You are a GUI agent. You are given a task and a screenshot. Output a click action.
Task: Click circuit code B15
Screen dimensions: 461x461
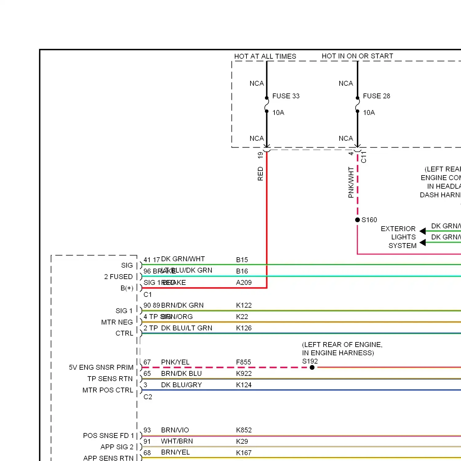(x=242, y=260)
